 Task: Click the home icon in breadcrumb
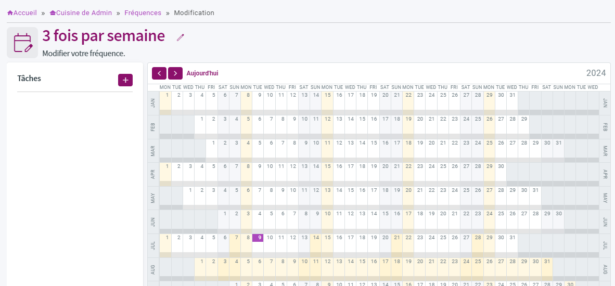click(10, 13)
